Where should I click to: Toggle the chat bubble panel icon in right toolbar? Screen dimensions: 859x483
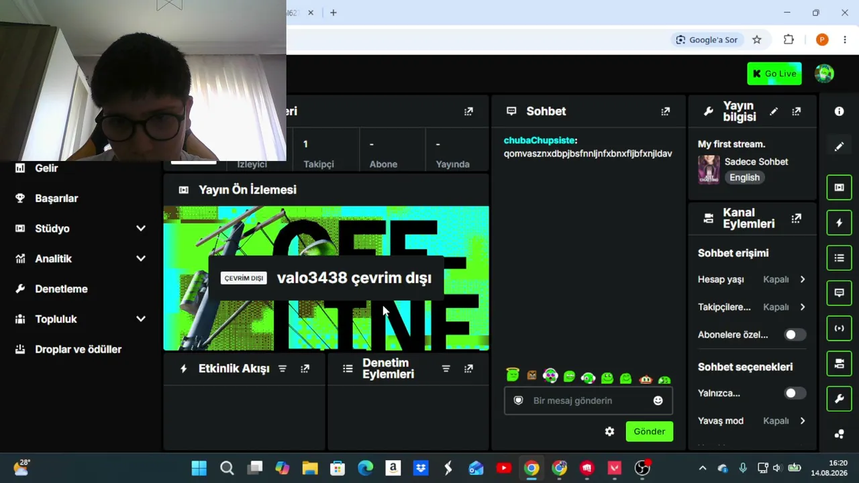point(839,293)
